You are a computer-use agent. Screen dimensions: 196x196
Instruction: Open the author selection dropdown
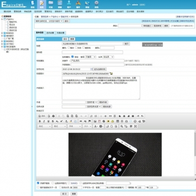(92, 102)
